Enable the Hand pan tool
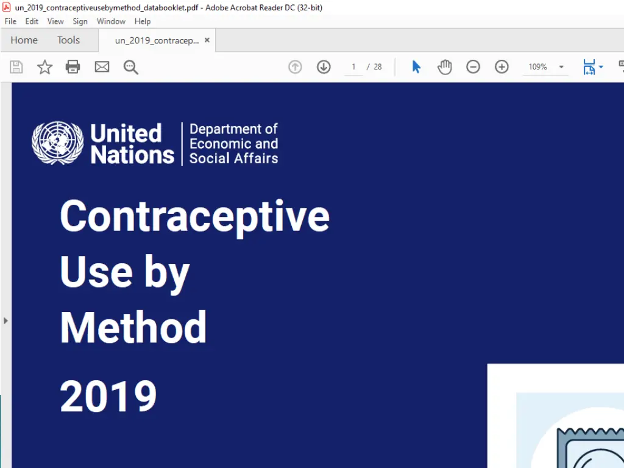 (x=445, y=67)
